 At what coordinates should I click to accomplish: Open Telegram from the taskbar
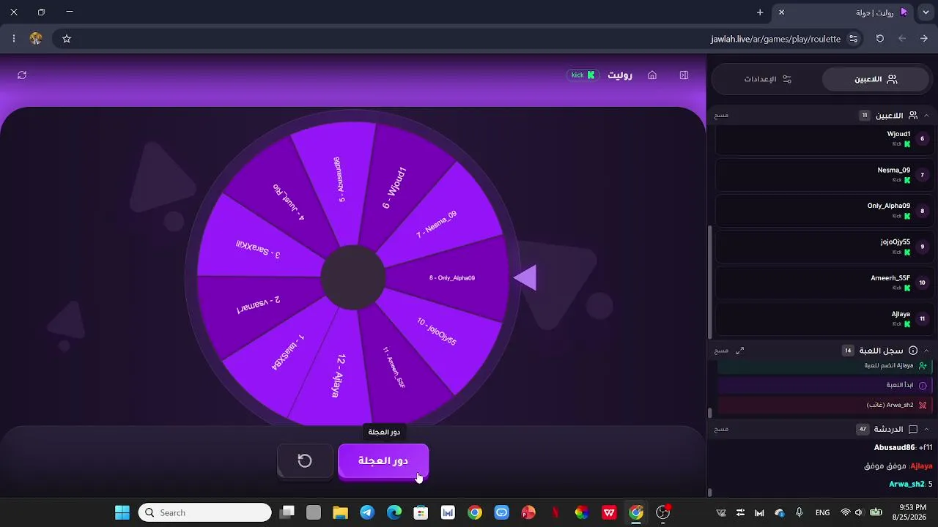[367, 512]
